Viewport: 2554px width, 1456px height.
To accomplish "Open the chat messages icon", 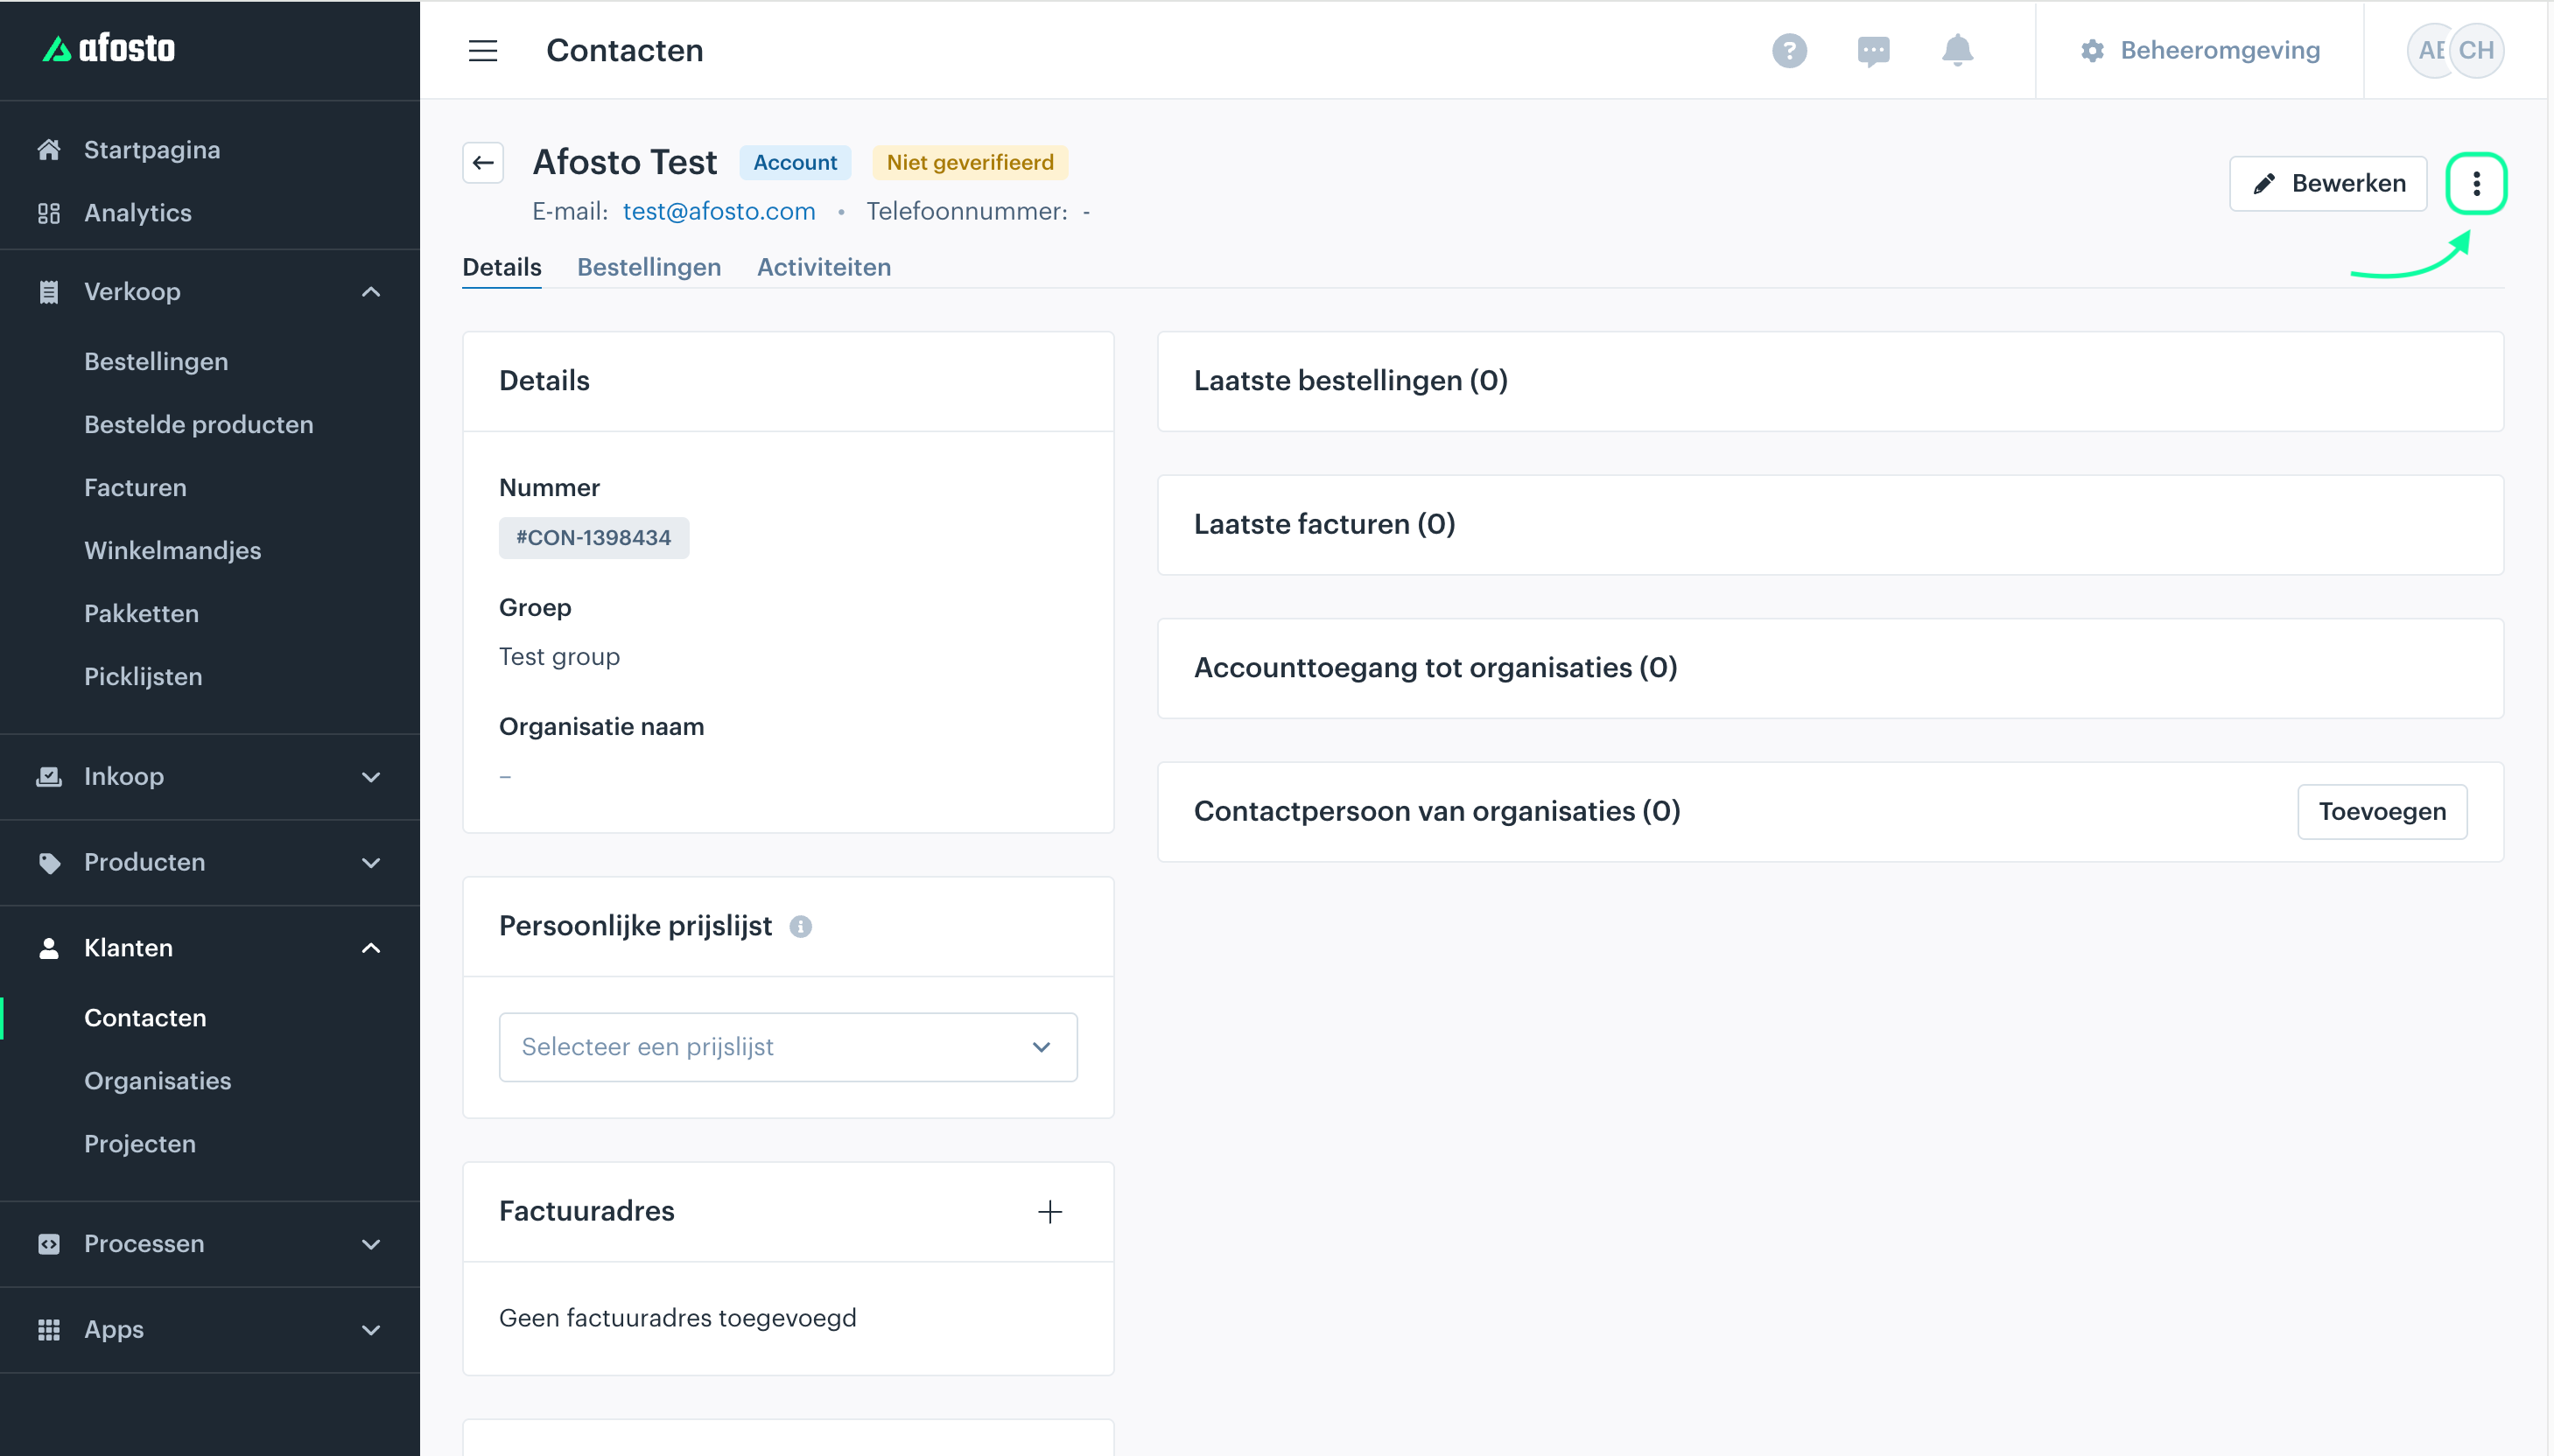I will (x=1873, y=50).
